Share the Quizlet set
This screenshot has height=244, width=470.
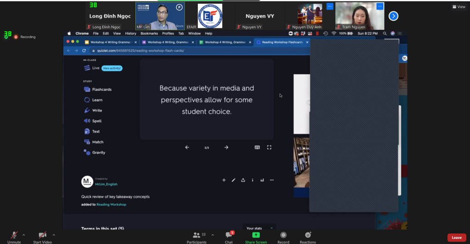click(x=243, y=180)
